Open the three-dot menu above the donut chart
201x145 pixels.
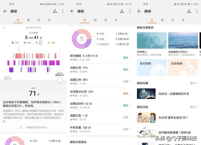click(x=130, y=11)
